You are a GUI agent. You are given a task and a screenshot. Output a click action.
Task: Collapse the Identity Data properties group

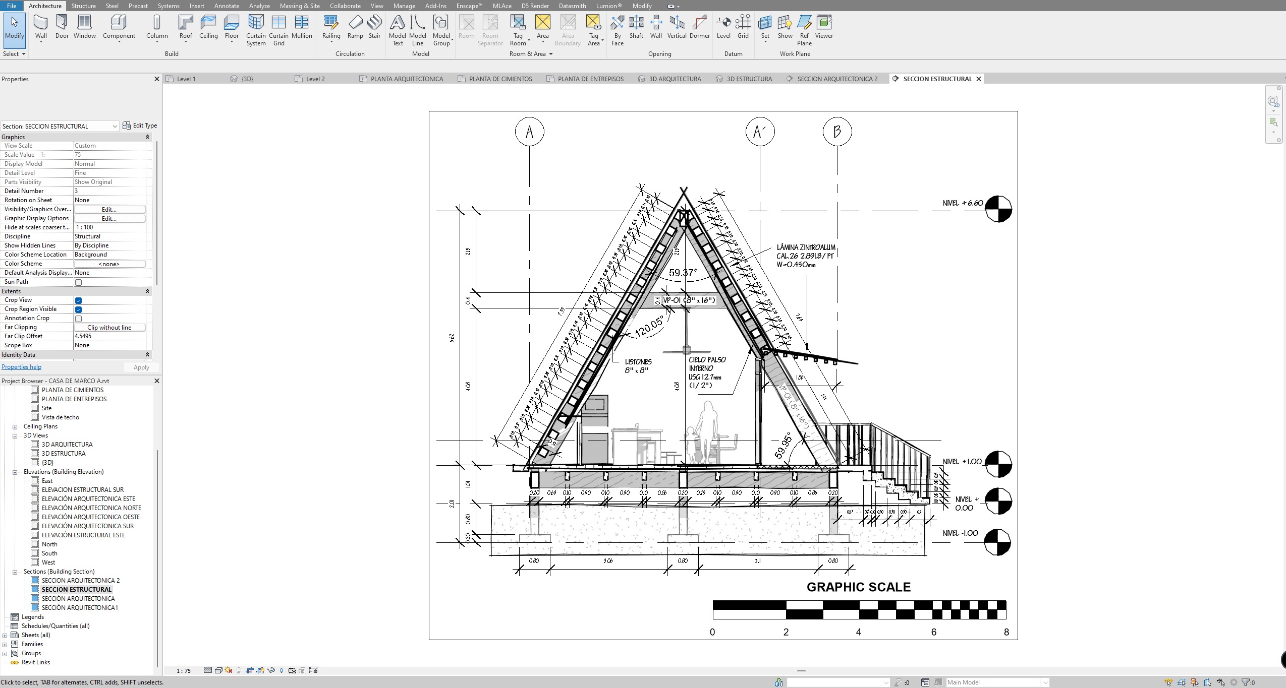click(147, 355)
